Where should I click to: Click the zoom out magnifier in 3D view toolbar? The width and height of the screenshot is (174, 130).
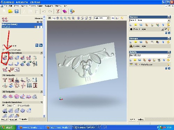point(65,18)
